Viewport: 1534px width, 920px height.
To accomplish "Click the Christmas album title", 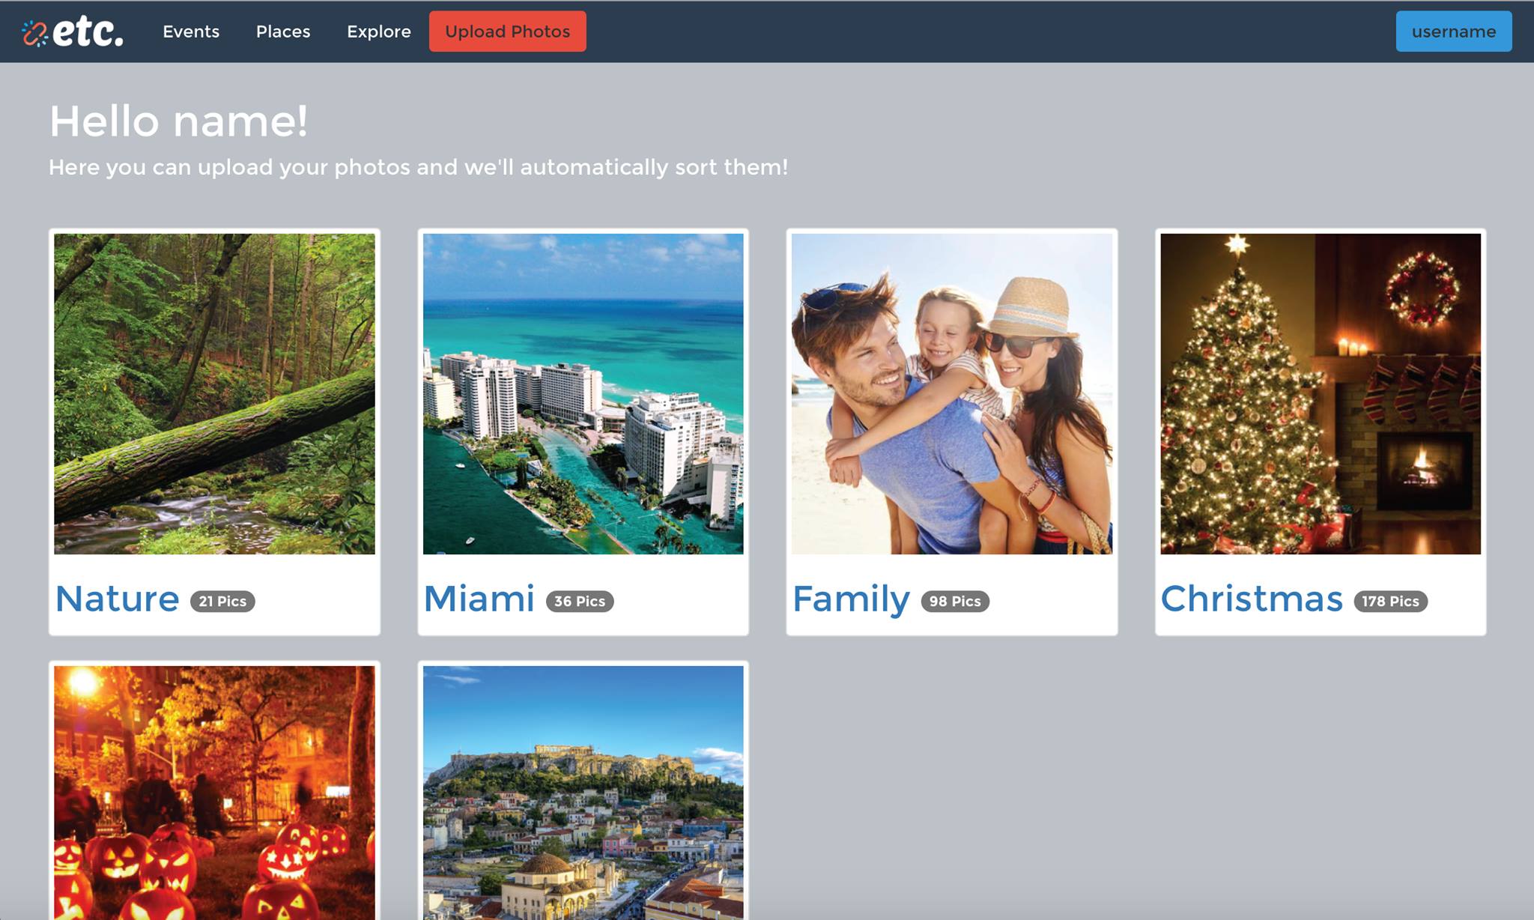I will [x=1252, y=599].
